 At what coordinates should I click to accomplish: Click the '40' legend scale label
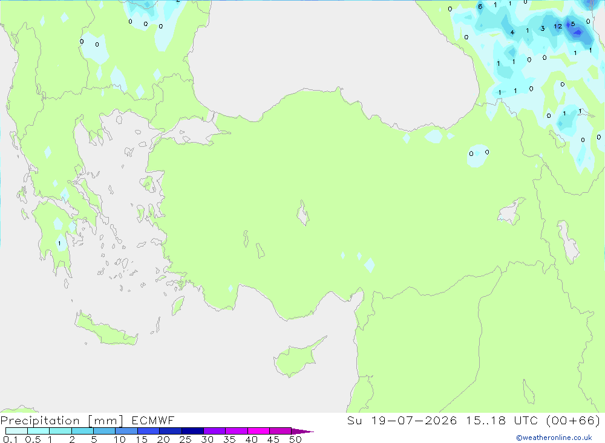[x=251, y=439]
